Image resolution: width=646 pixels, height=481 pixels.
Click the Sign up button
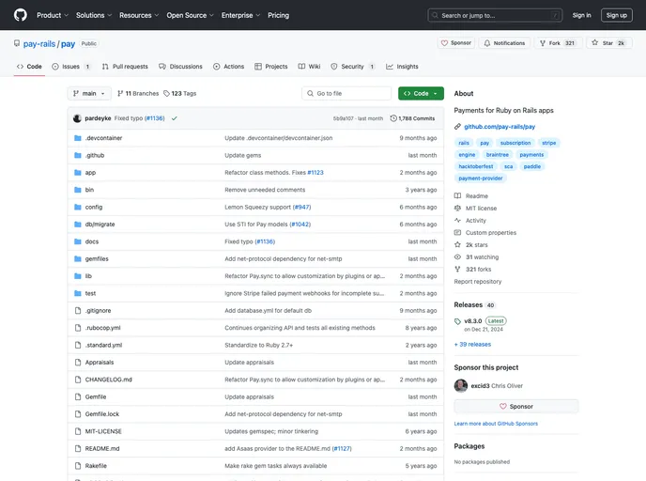(616, 15)
